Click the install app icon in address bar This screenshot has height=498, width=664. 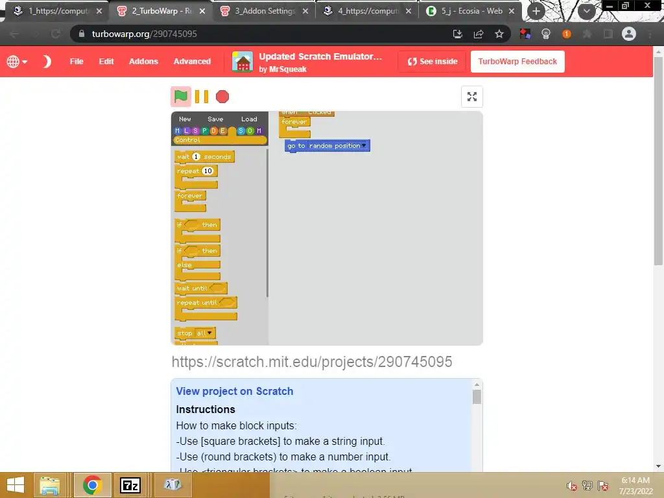coord(457,34)
